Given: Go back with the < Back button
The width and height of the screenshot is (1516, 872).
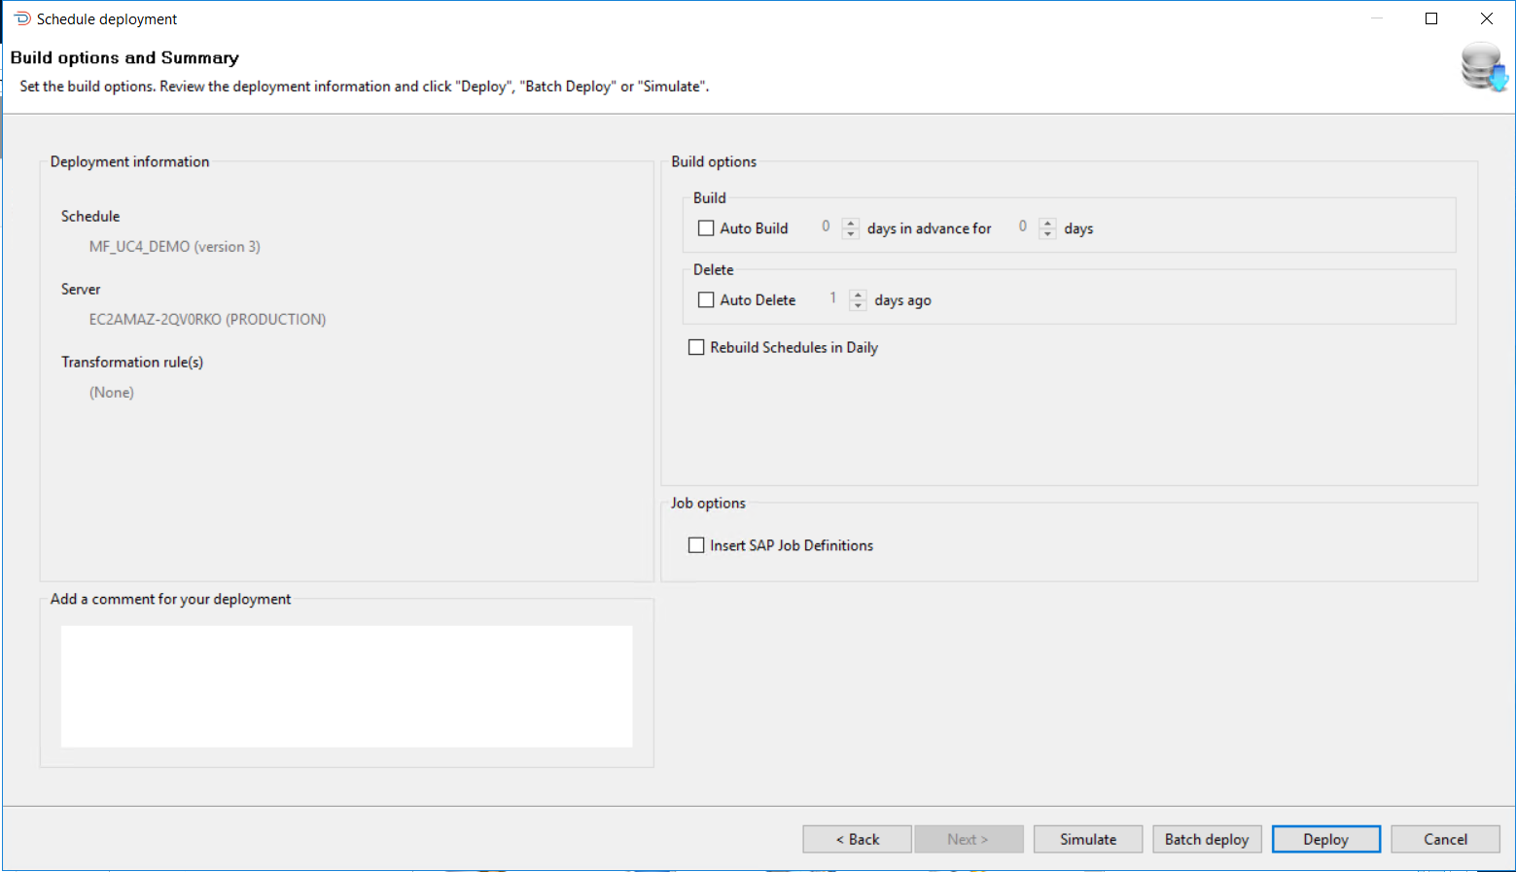Looking at the screenshot, I should click(857, 839).
